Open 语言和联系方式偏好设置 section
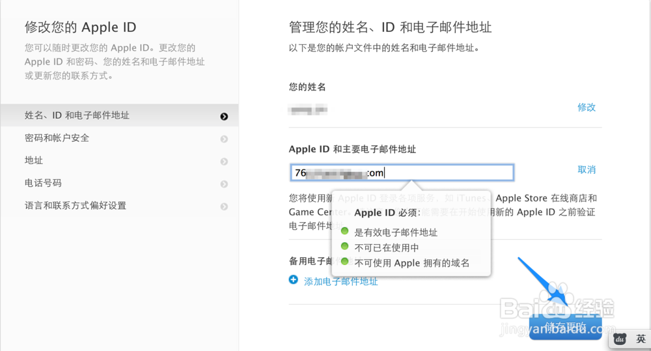Image resolution: width=651 pixels, height=351 pixels. [x=76, y=206]
